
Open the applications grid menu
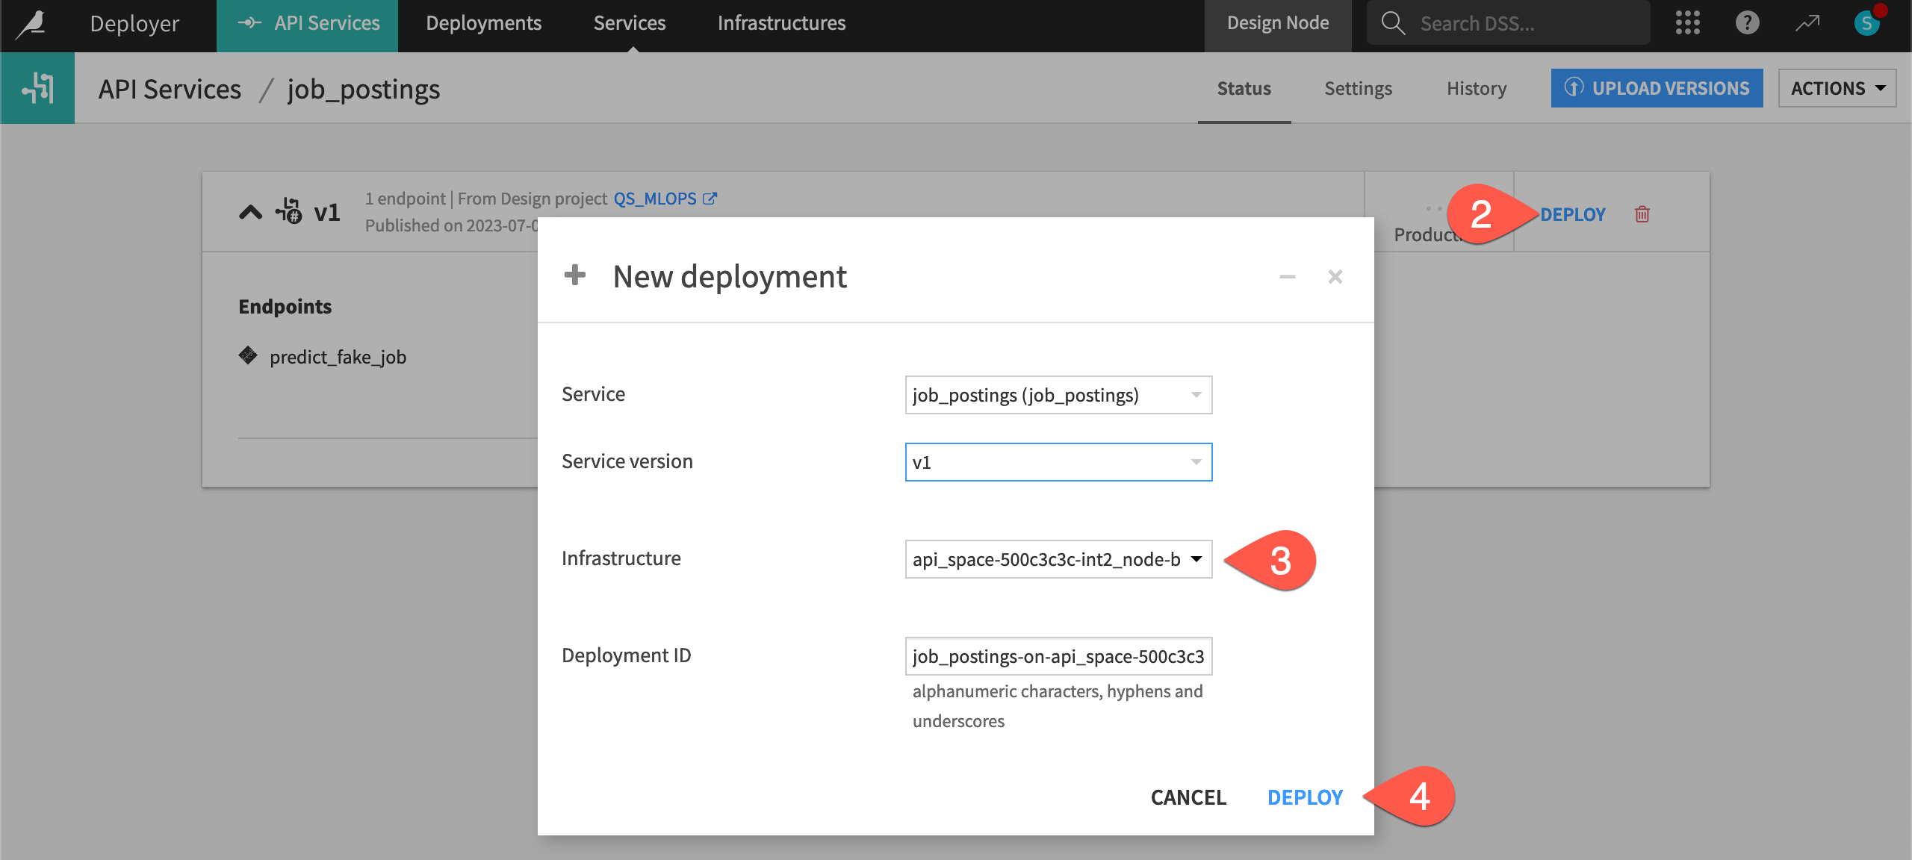point(1687,23)
